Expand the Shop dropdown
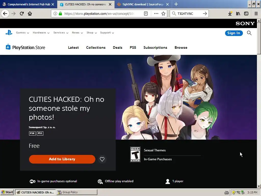This screenshot has width=261, height=196. click(92, 33)
